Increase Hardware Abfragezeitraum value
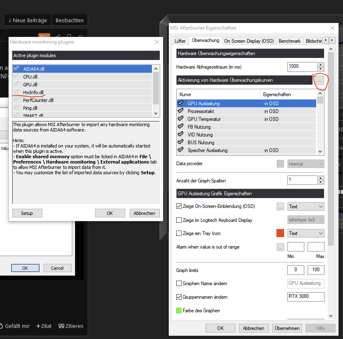The height and width of the screenshot is (339, 343). click(x=320, y=65)
